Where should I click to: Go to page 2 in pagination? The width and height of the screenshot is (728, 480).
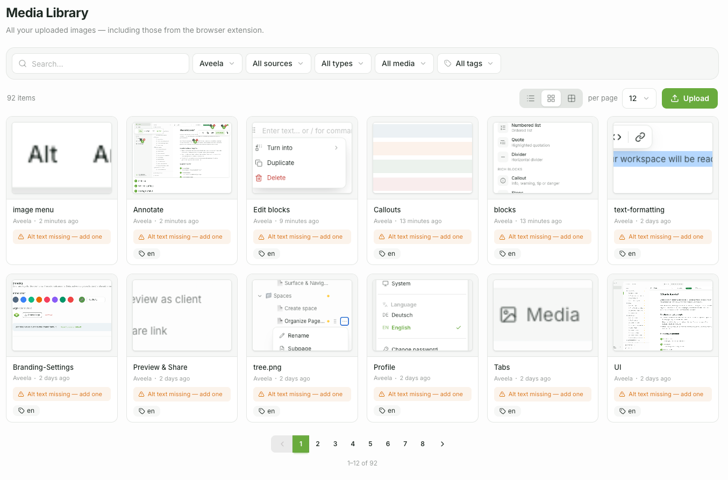tap(318, 444)
